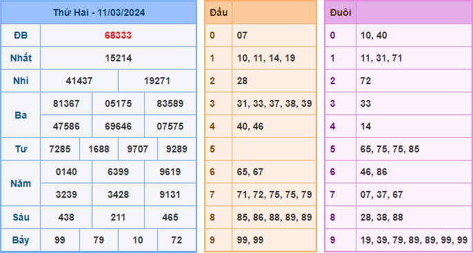Click fourth prize number 1688
This screenshot has height=253, width=473.
coord(99,149)
